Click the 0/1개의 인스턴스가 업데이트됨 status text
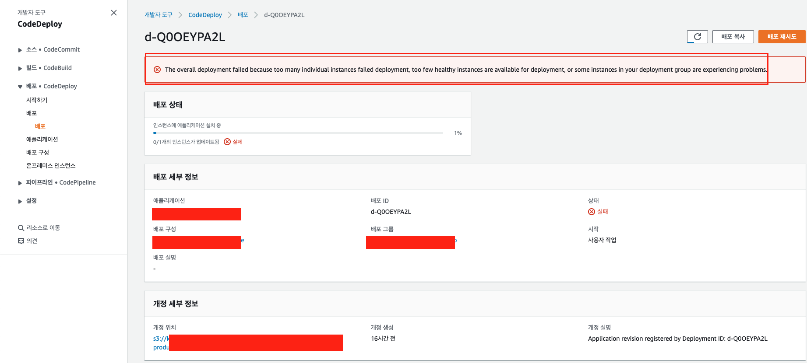807x363 pixels. (186, 142)
